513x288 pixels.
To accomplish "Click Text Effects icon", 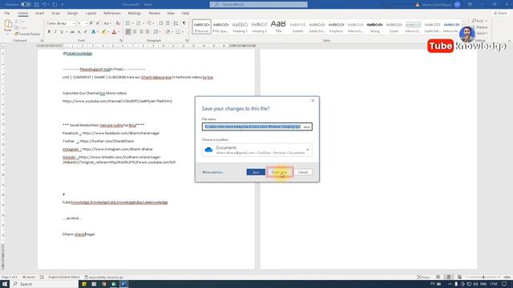I will [x=94, y=32].
